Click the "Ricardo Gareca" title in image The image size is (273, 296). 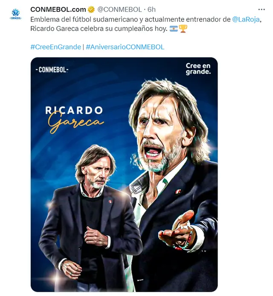coord(75,116)
